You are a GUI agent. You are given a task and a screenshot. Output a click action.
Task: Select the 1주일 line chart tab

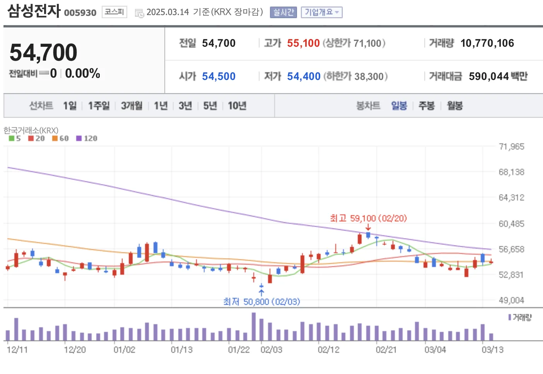click(99, 105)
